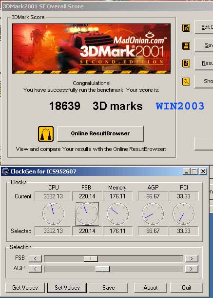Apply clocks with Set Values button

[x=67, y=288]
